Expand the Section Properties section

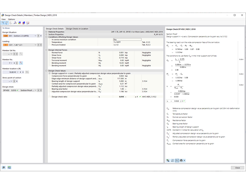[x=46, y=35]
